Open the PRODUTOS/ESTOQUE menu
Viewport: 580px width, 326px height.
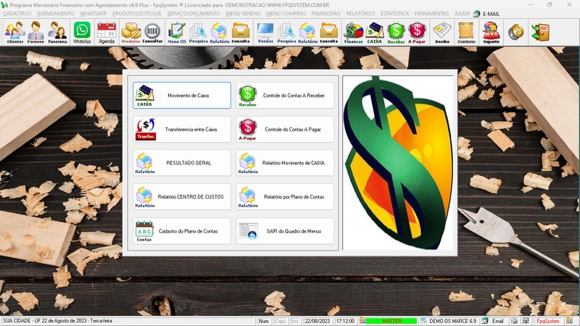click(137, 14)
